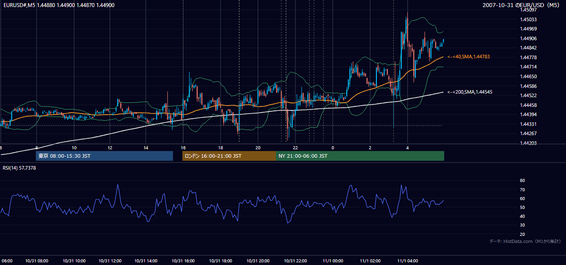This screenshot has width=566, height=265.
Task: Click price axis value 1.44267
Action: tap(528, 133)
